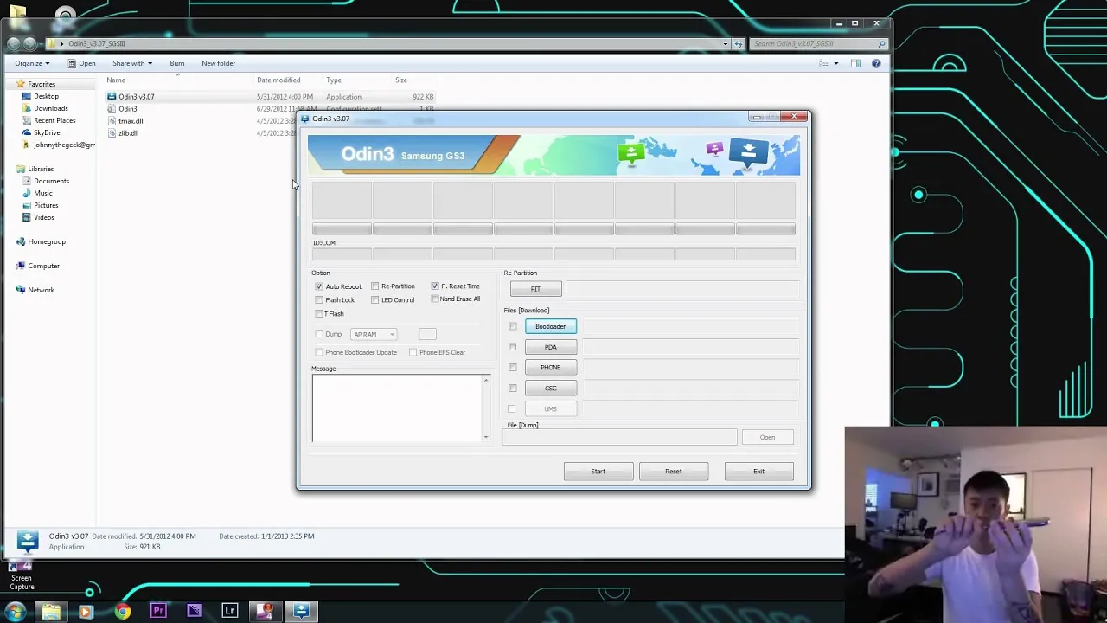Open view options dropdown arrow in Explorer
Screen dimensions: 1107x623
click(835, 63)
